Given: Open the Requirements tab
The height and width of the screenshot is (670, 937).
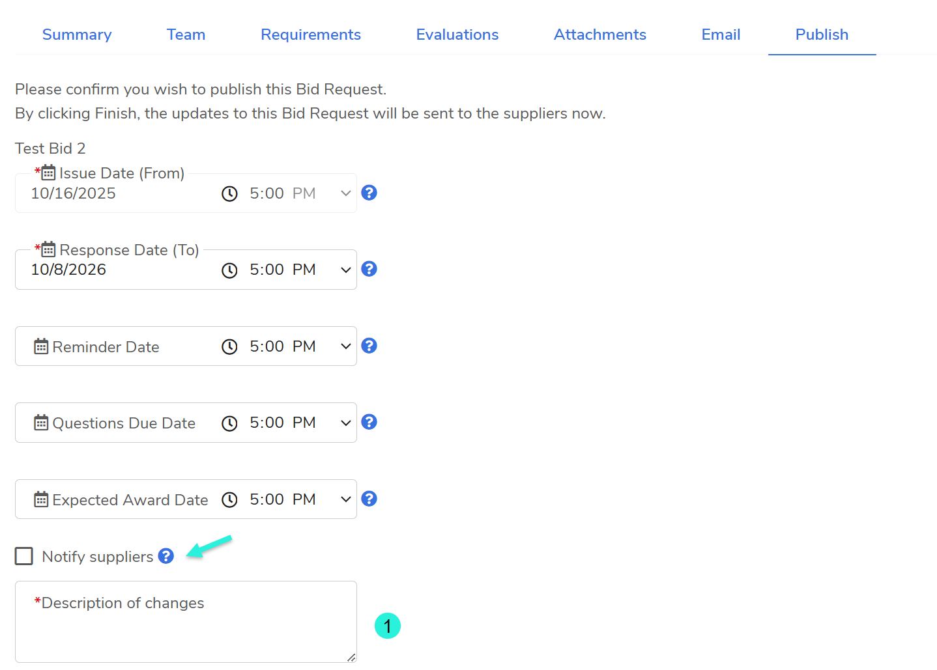Looking at the screenshot, I should tap(311, 35).
